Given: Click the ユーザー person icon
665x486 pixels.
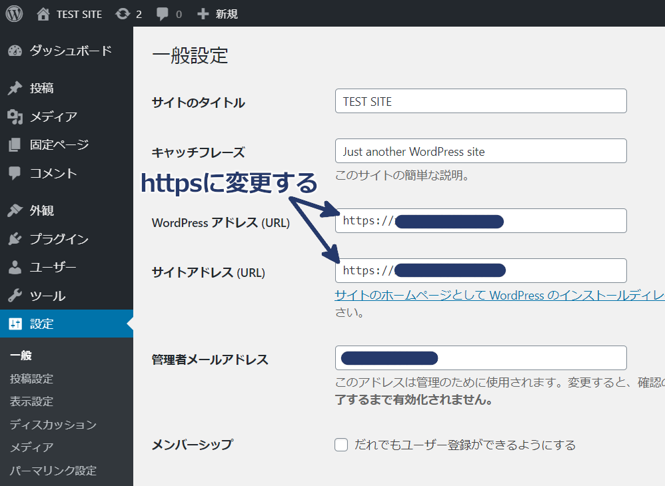Looking at the screenshot, I should (15, 268).
